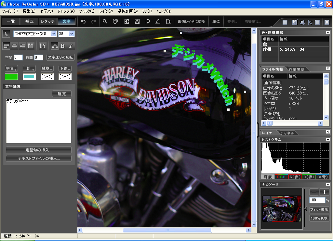Switch to the 作業履歴 tab
Screen dimensions: 333x241
(x=297, y=69)
